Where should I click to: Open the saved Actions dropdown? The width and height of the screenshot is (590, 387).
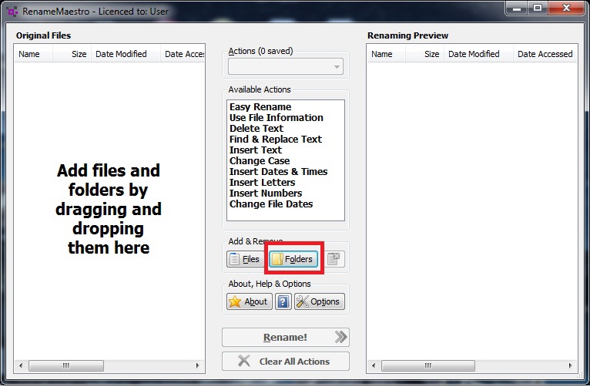click(286, 66)
